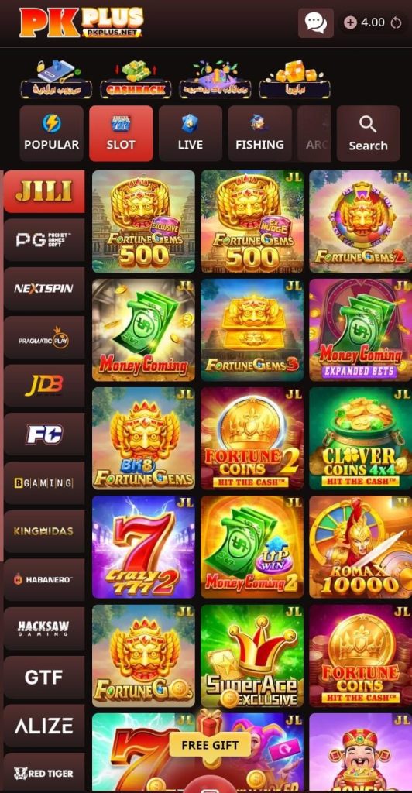Open the PK Plus logo home link
Viewport: 412px width, 793px height.
(x=81, y=22)
